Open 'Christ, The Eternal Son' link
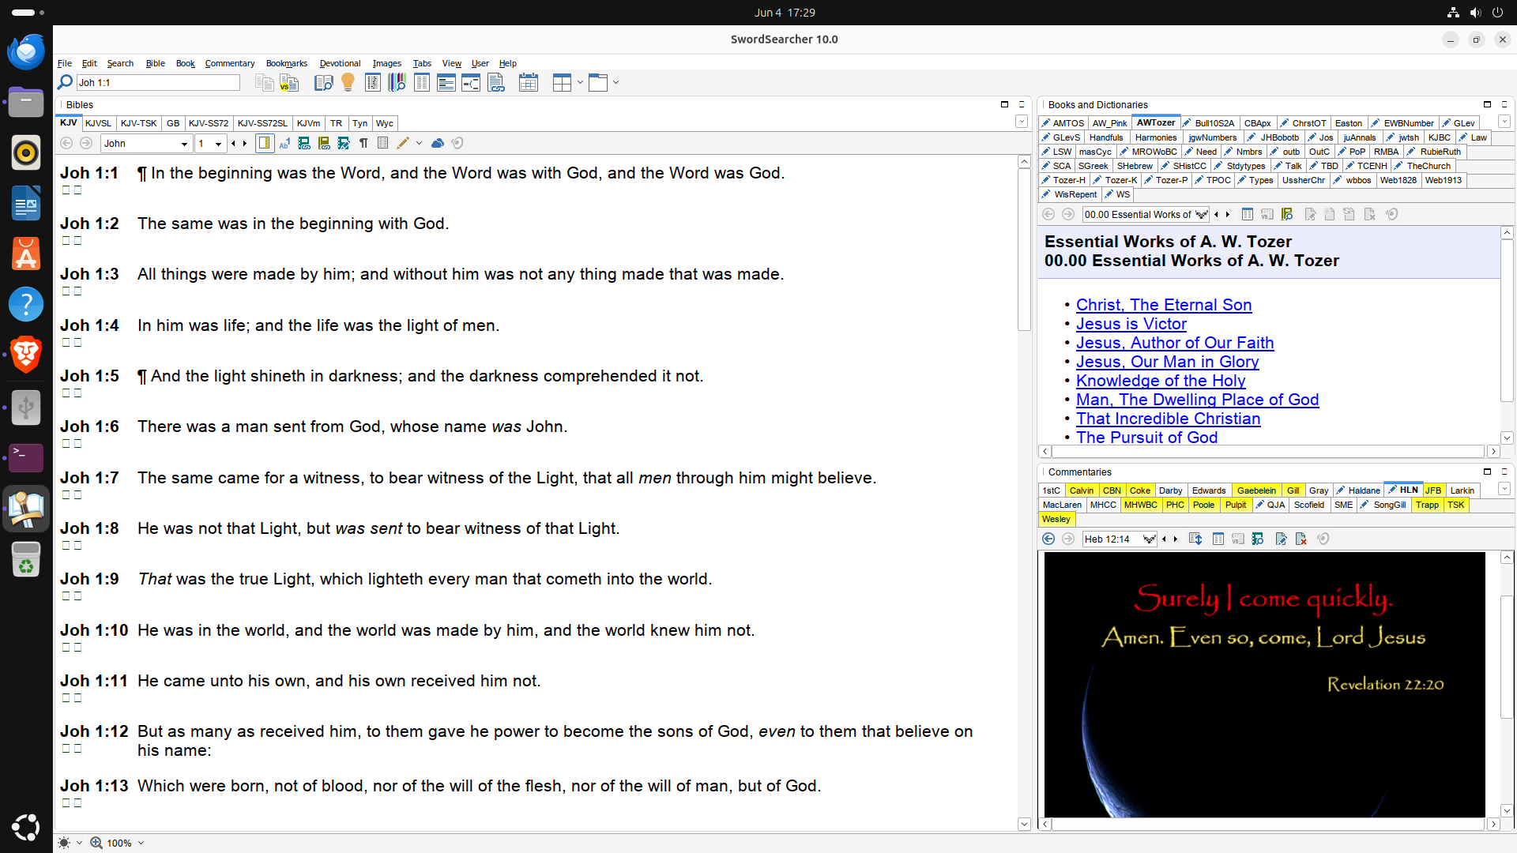The height and width of the screenshot is (853, 1517). point(1163,305)
